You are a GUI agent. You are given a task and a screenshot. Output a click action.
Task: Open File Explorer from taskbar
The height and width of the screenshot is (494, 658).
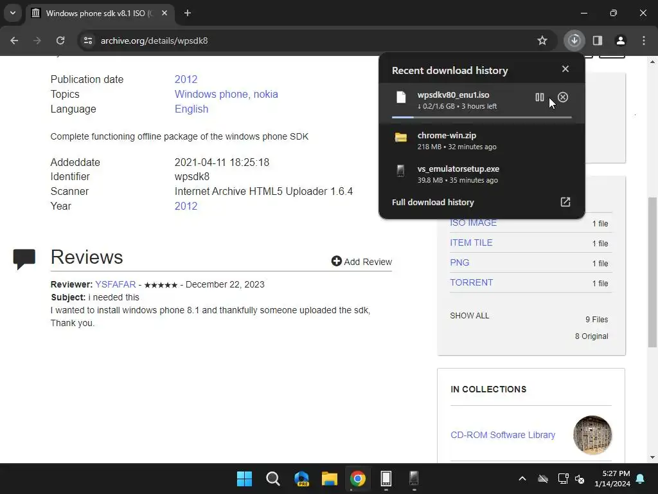pyautogui.click(x=330, y=479)
